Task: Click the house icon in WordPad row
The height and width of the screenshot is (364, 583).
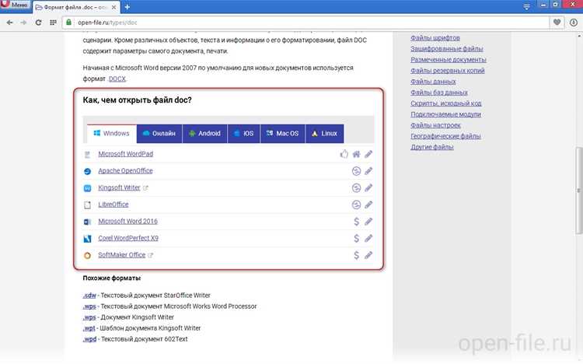Action: (356, 154)
